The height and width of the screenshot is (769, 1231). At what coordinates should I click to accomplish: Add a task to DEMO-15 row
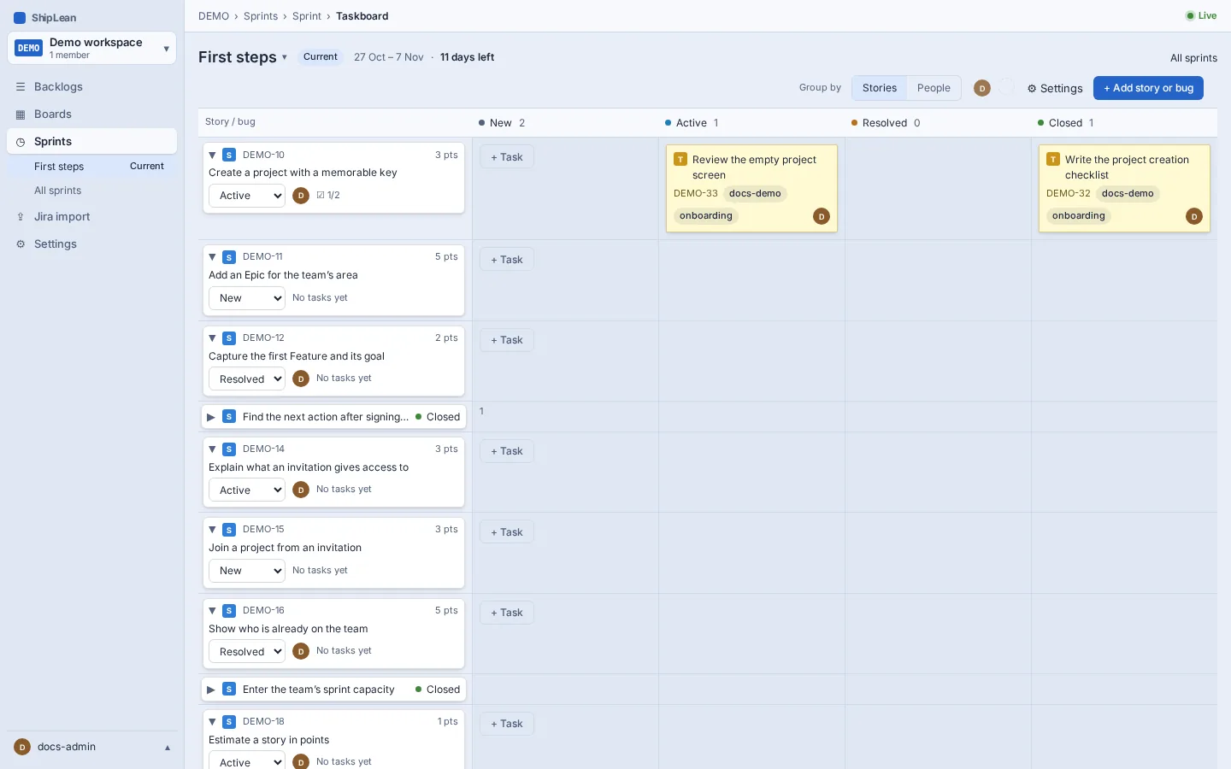[x=507, y=532]
